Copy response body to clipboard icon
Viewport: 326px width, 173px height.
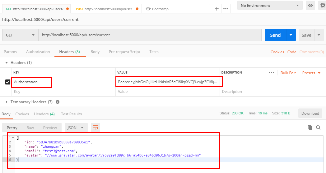click(310, 127)
